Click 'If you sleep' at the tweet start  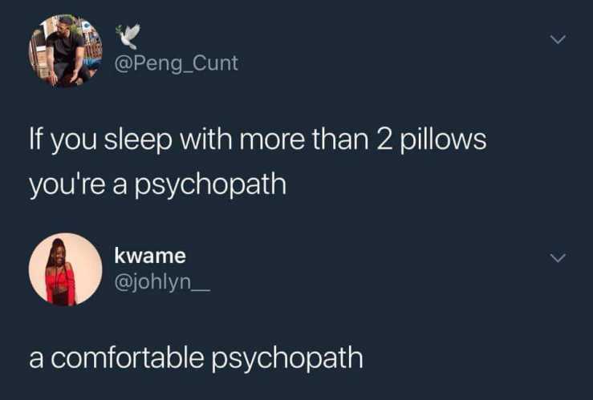(x=100, y=140)
